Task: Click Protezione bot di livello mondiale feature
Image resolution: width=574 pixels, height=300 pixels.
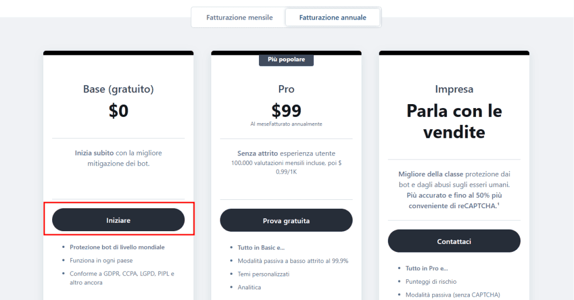Action: pos(117,247)
